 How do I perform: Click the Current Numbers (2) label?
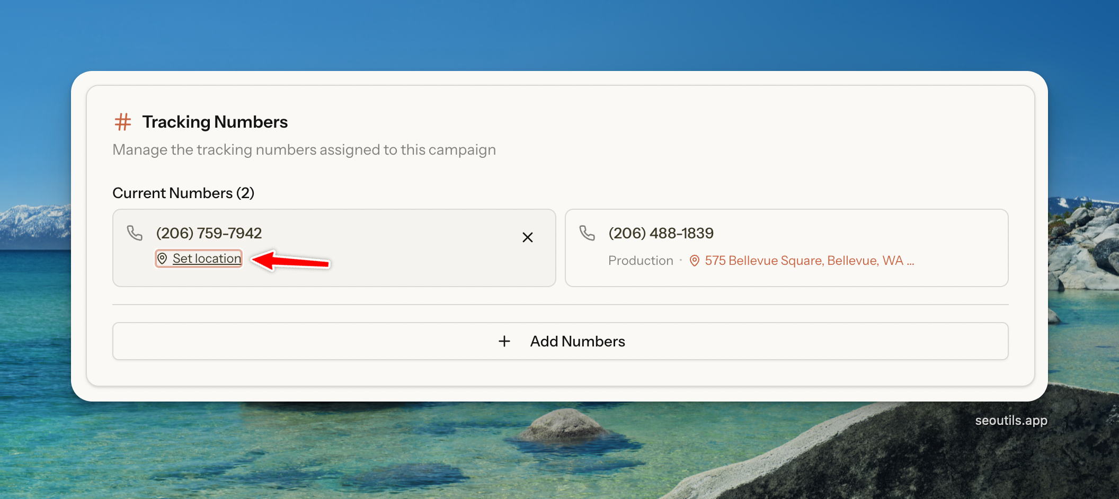click(x=183, y=193)
